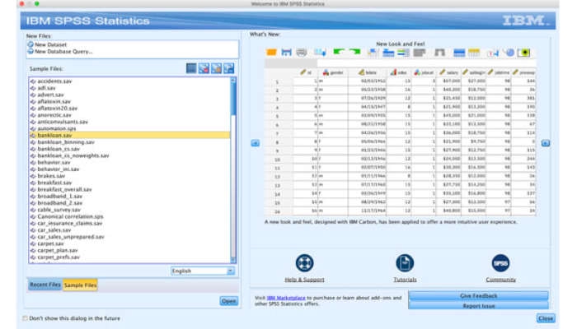
Task: Select bankloan_cs_noweights.sav file
Action: coord(129,155)
